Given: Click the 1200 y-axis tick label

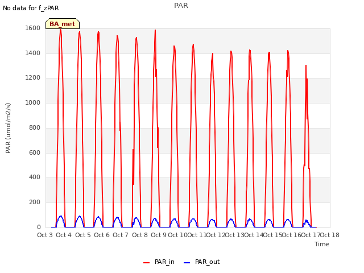Looking at the screenshot, I should click(x=33, y=78).
